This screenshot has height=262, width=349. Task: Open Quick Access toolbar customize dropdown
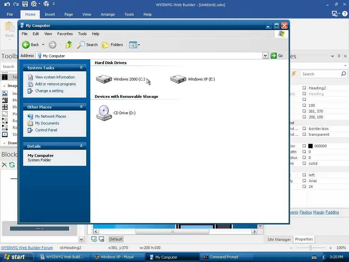[x=54, y=4]
